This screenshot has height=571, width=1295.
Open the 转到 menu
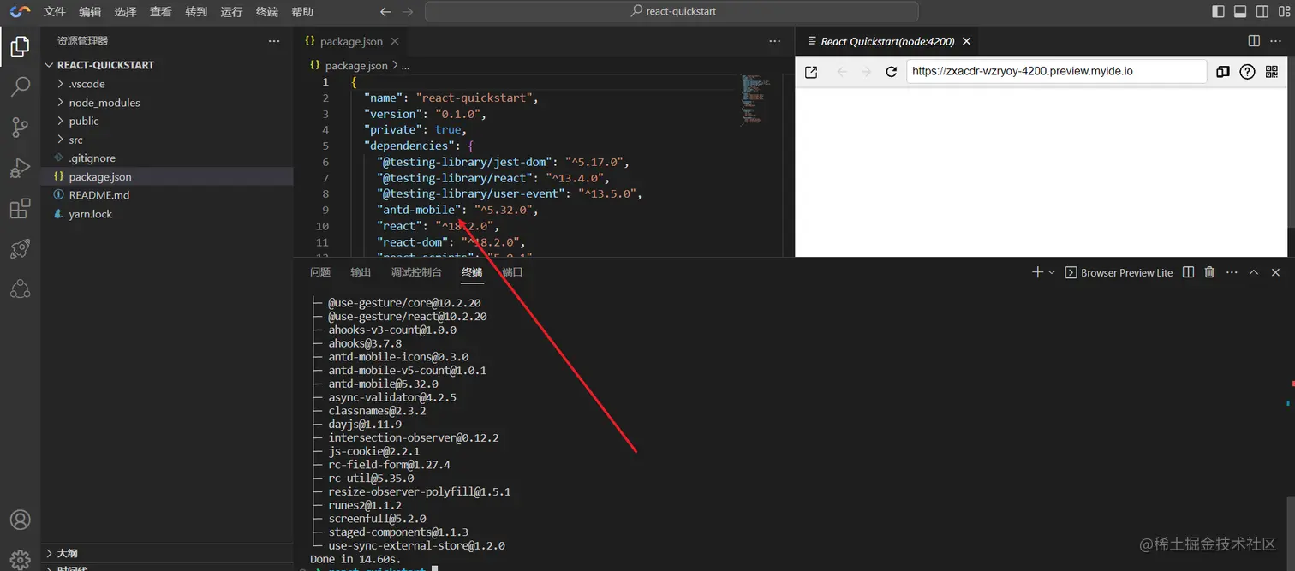tap(196, 12)
